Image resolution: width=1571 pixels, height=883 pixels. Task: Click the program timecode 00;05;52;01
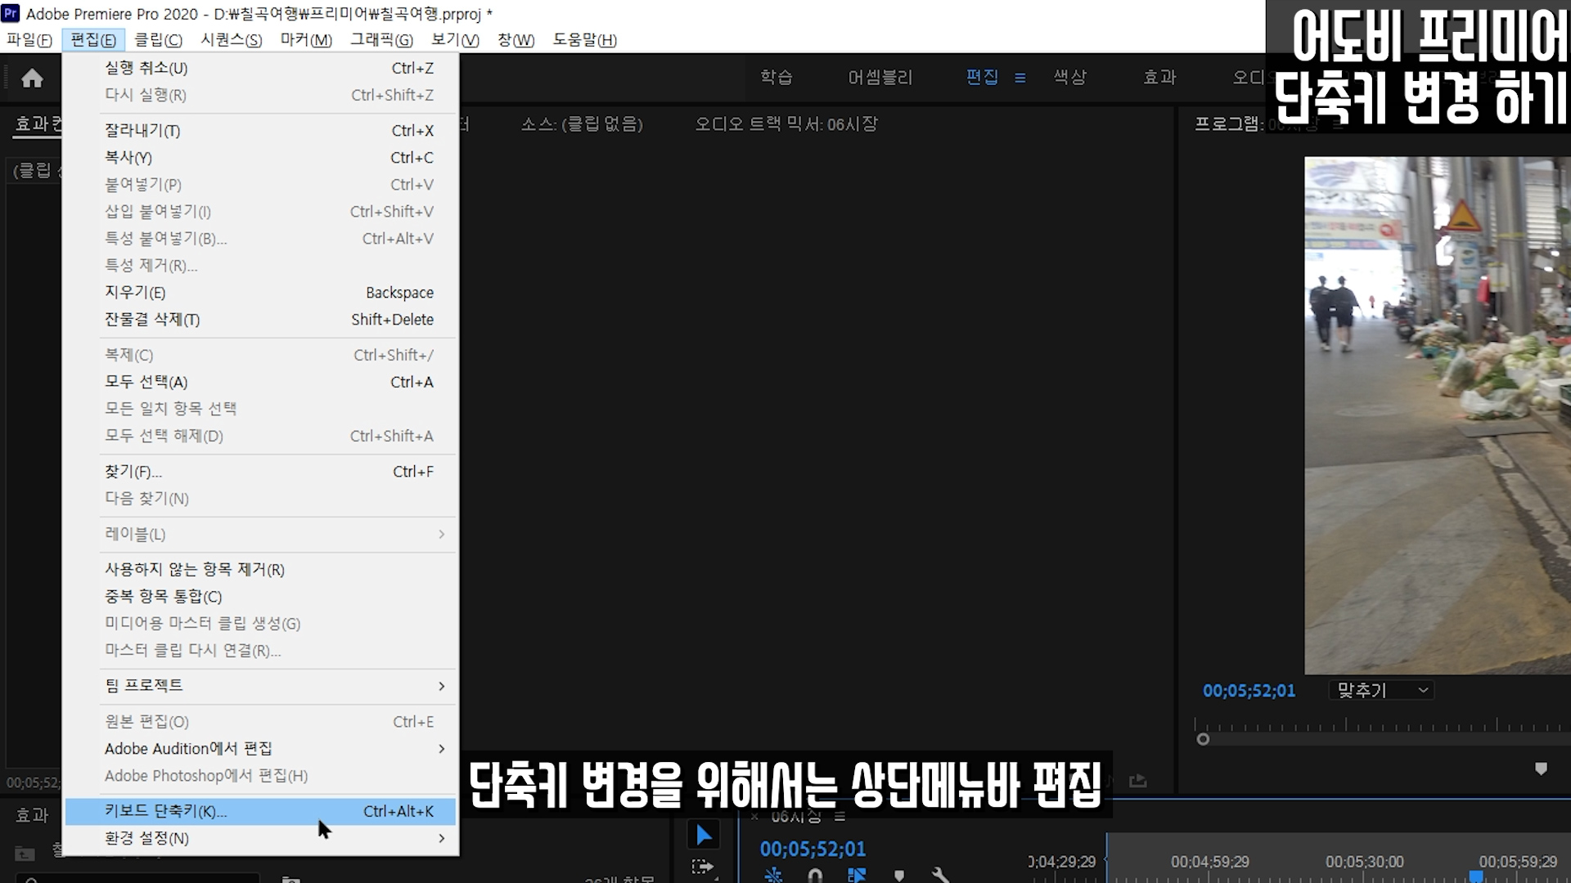tap(1249, 691)
